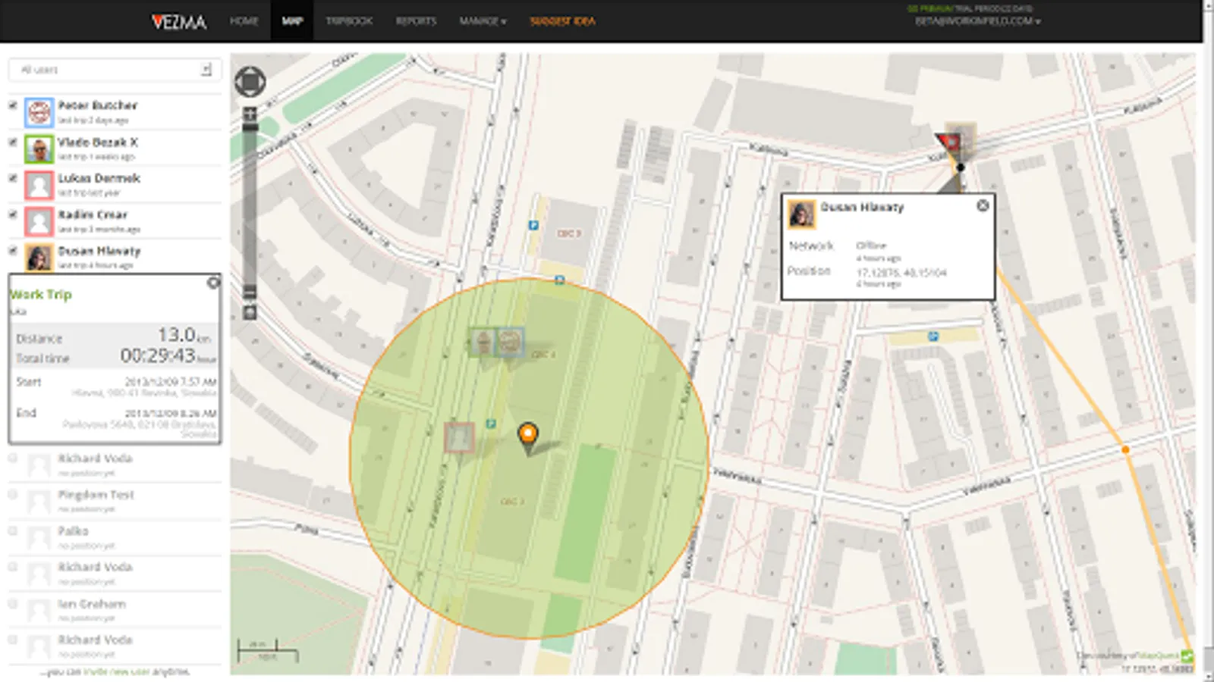
Task: Click Lukas Dermek's placeholder avatar
Action: 39,185
